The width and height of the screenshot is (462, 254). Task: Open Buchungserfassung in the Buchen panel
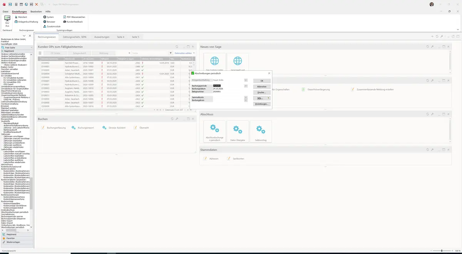click(x=54, y=127)
